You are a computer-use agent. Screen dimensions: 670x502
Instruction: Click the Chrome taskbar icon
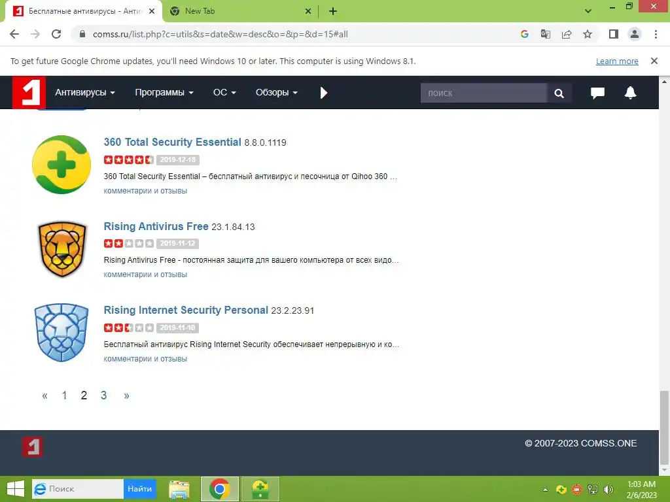220,489
